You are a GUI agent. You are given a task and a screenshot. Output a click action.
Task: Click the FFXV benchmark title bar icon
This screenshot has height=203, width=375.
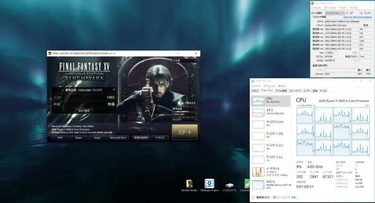pyautogui.click(x=50, y=53)
